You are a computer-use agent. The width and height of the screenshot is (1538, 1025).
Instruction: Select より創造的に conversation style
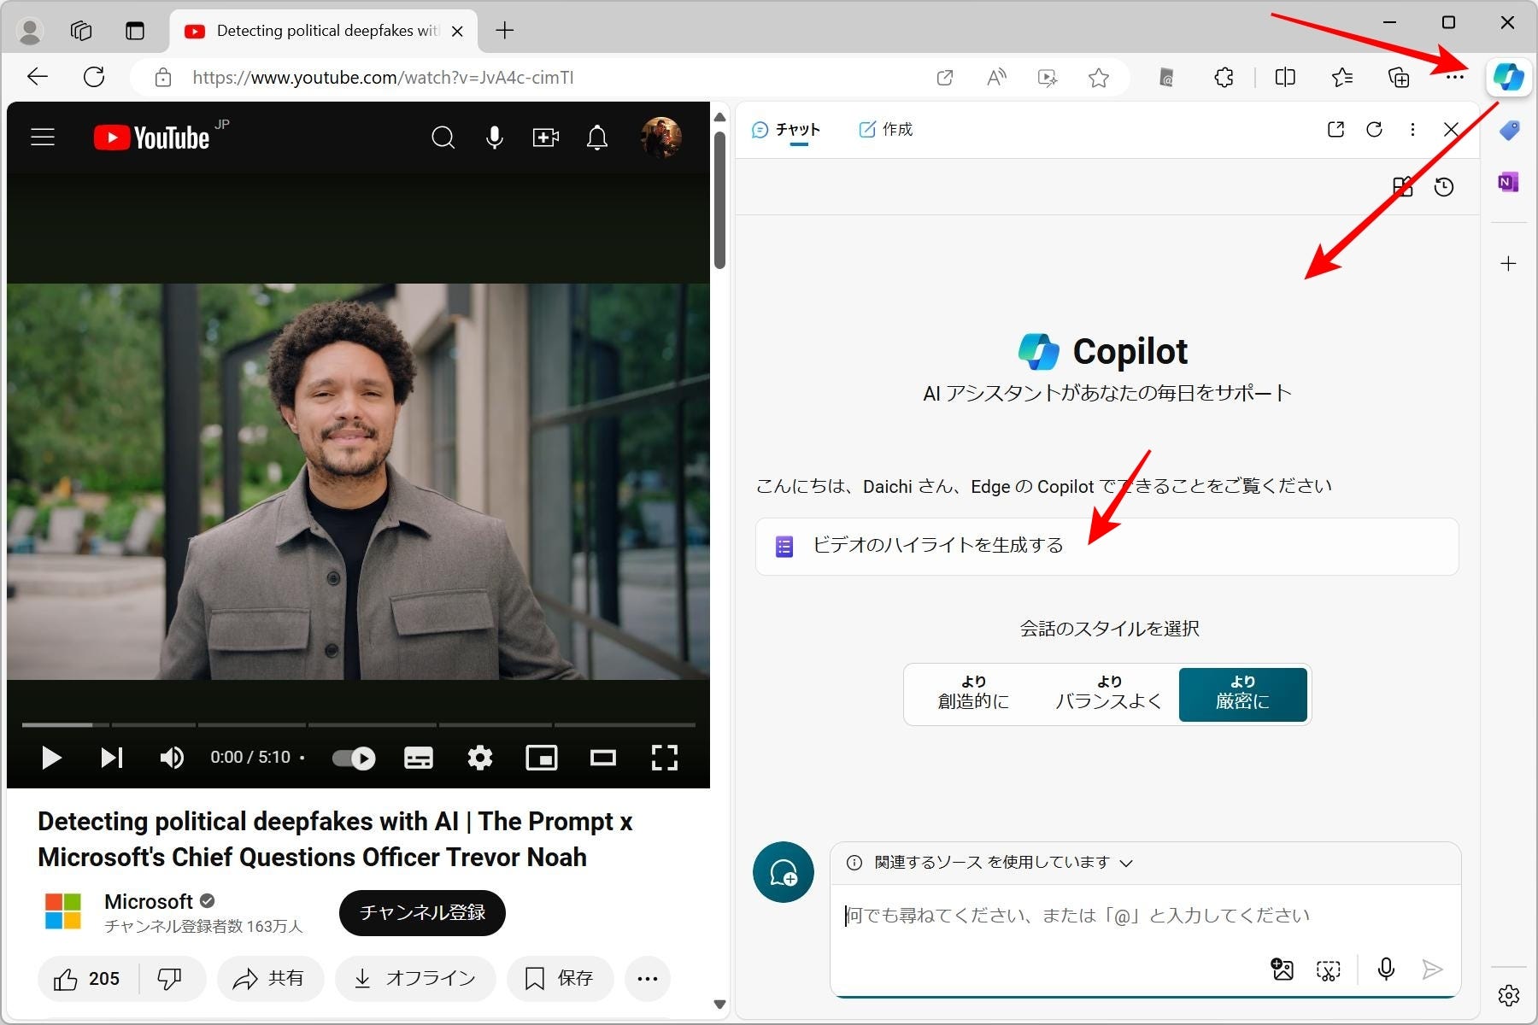[x=973, y=694]
